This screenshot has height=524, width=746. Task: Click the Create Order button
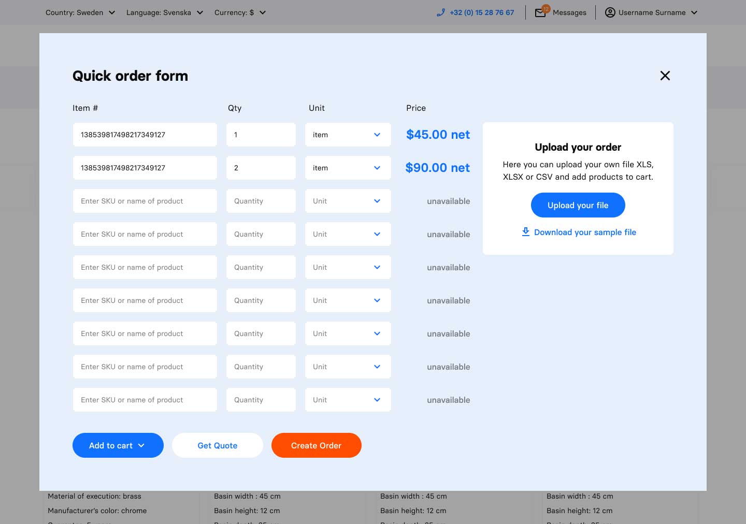point(317,445)
